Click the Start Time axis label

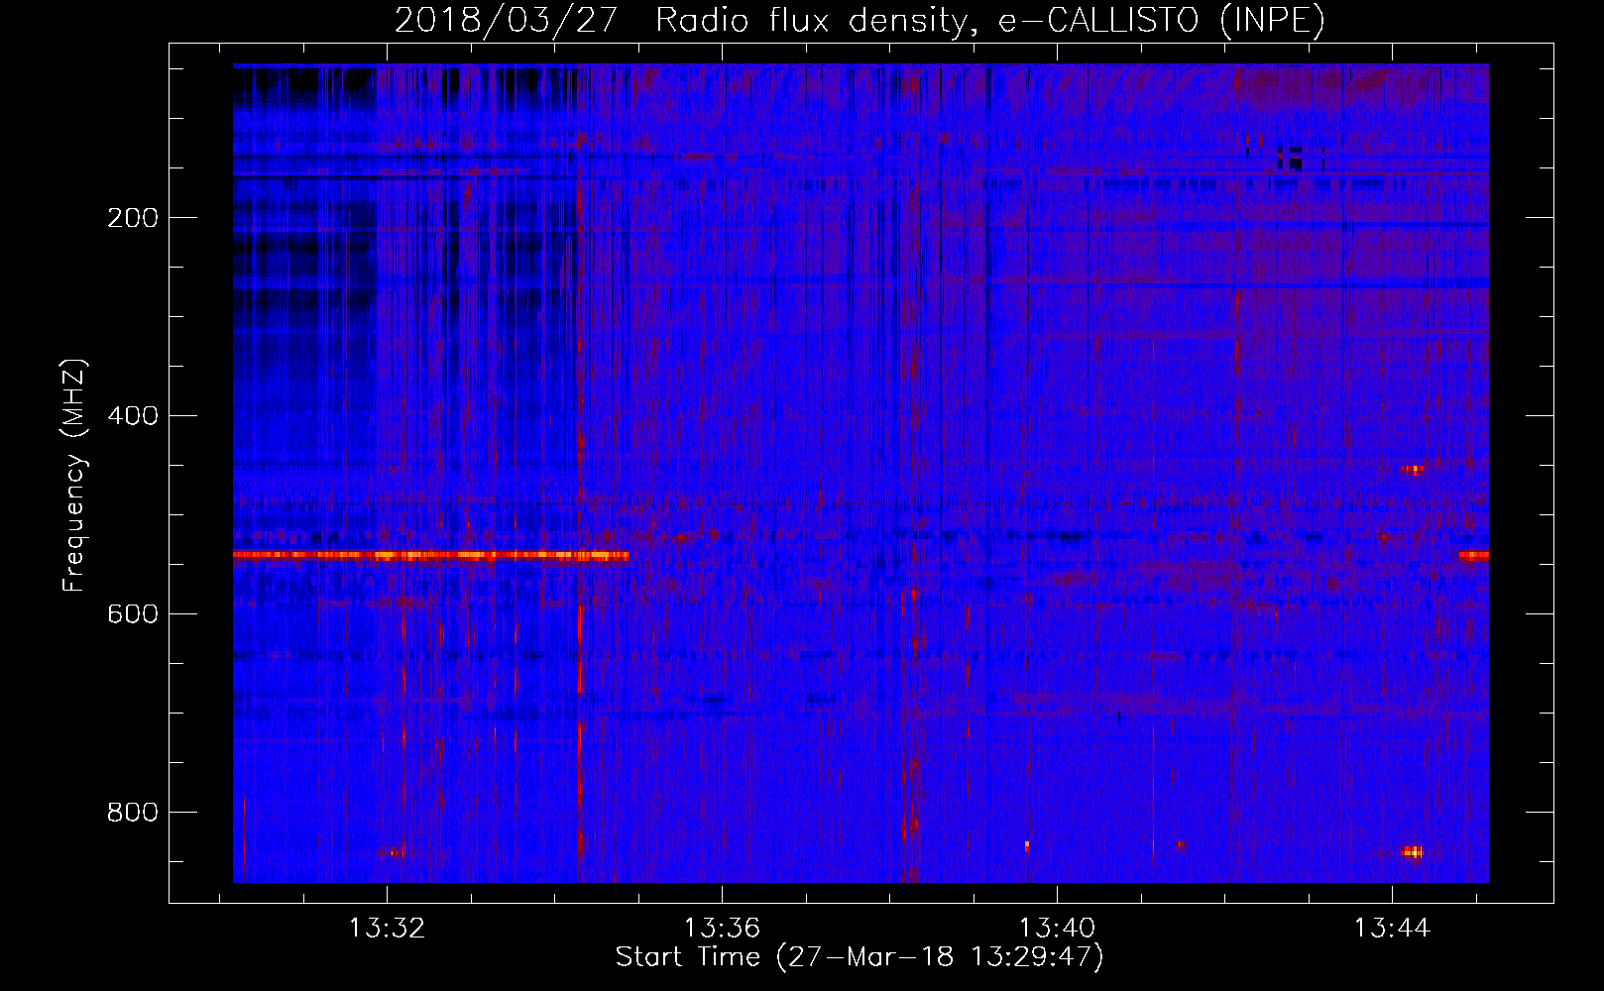859,957
